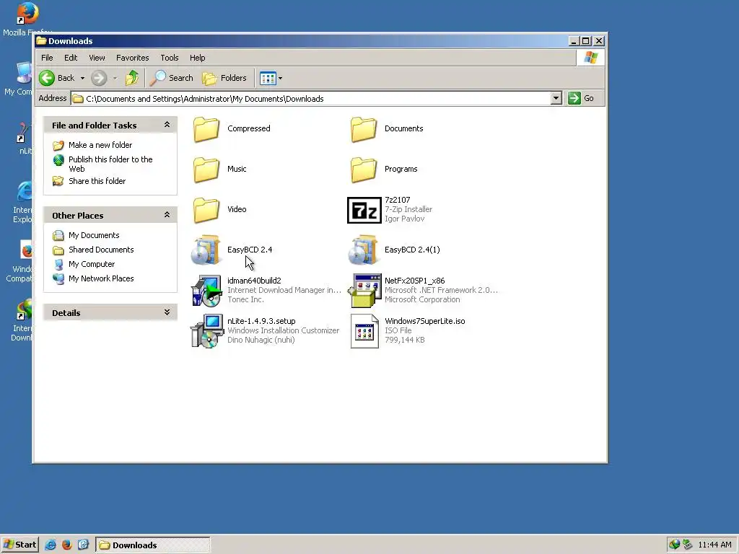Select the idman640build2 installer icon
Screen dimensions: 739x554
click(x=206, y=291)
